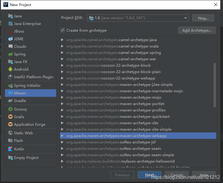Click the Cancel button

(x=177, y=175)
